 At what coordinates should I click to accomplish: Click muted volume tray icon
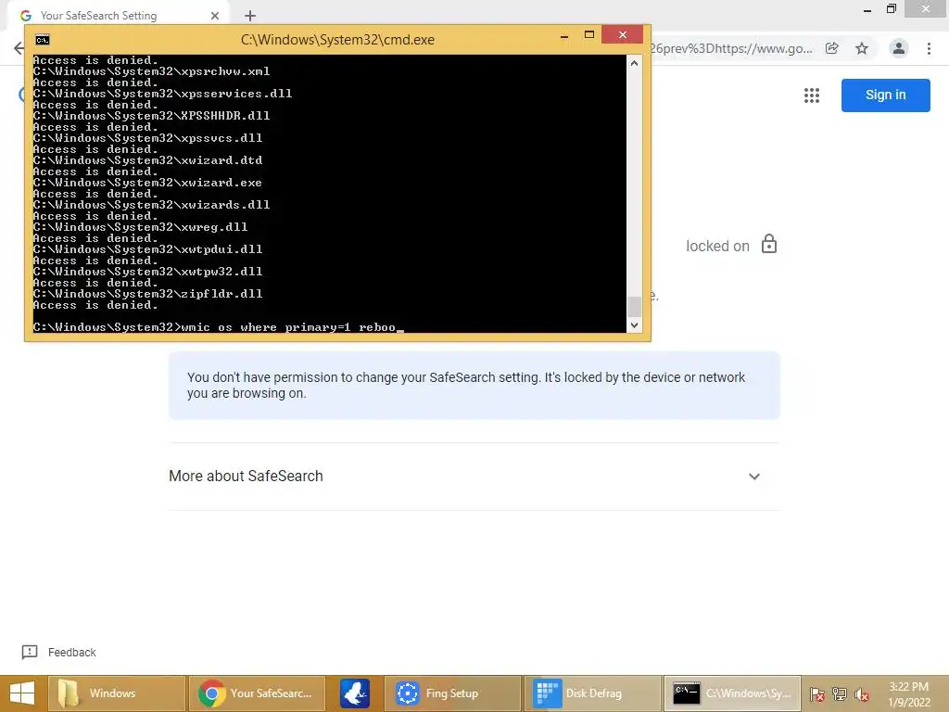(x=861, y=693)
